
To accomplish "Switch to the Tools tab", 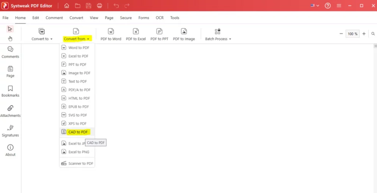I will pyautogui.click(x=175, y=18).
